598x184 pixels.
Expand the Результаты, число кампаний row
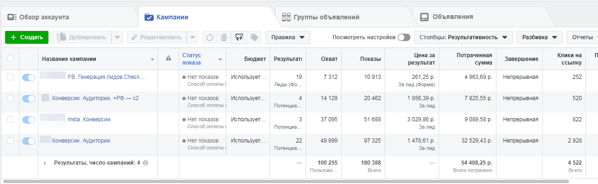pos(45,163)
